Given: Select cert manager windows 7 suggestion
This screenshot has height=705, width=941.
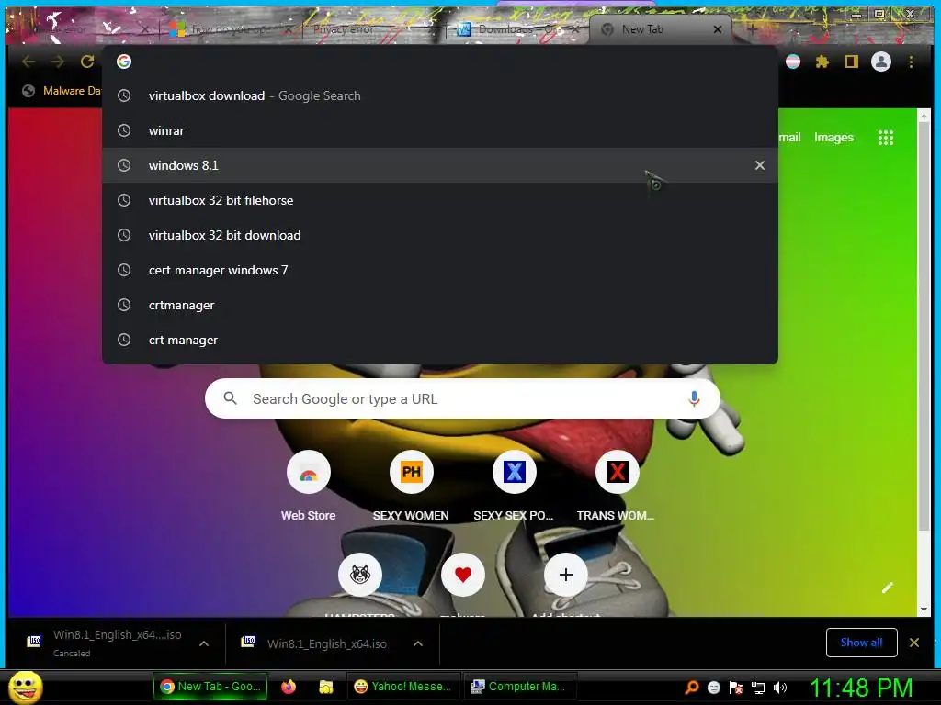Looking at the screenshot, I should [x=440, y=271].
